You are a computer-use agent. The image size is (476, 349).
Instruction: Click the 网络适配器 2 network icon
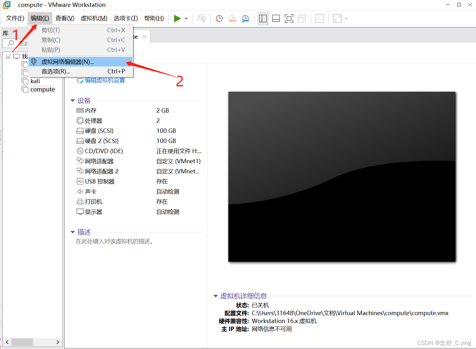[80, 171]
